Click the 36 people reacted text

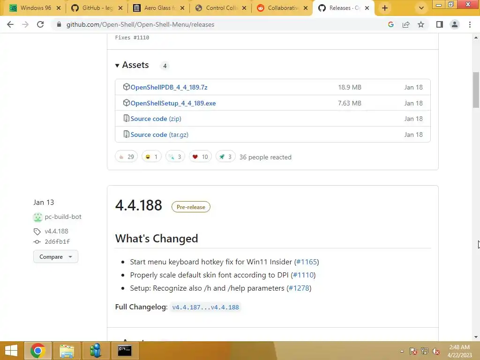[x=265, y=157]
